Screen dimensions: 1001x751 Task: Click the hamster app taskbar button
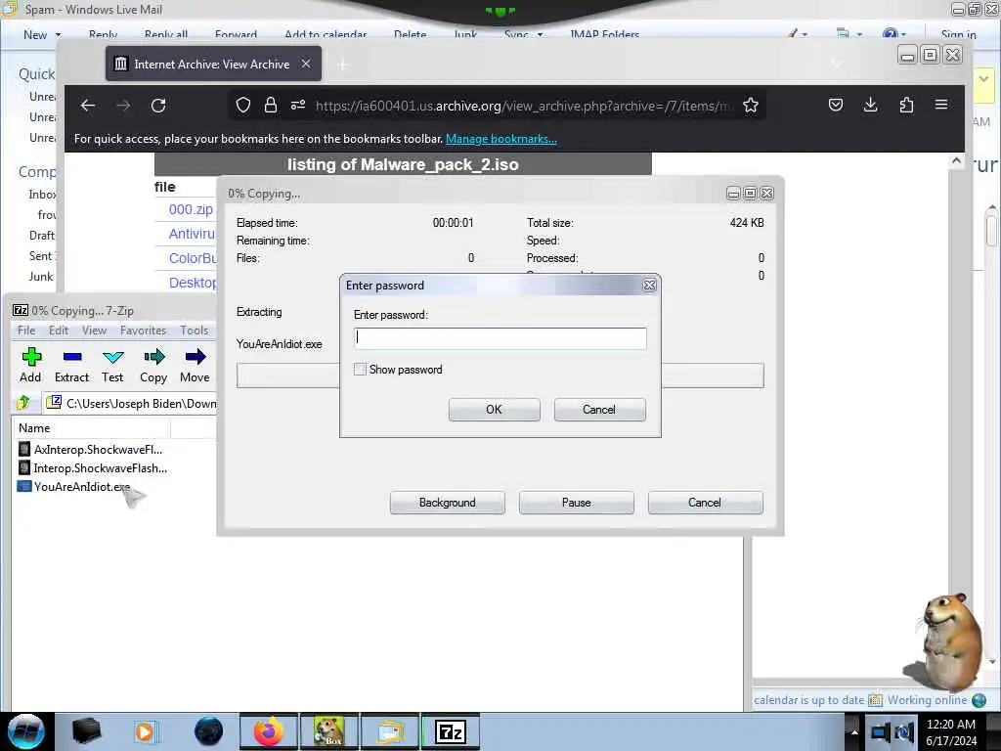329,731
